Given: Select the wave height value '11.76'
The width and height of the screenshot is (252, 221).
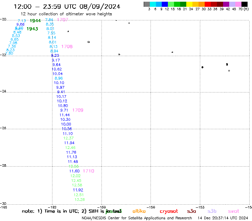Looking at the screenshot, I should [71, 152].
